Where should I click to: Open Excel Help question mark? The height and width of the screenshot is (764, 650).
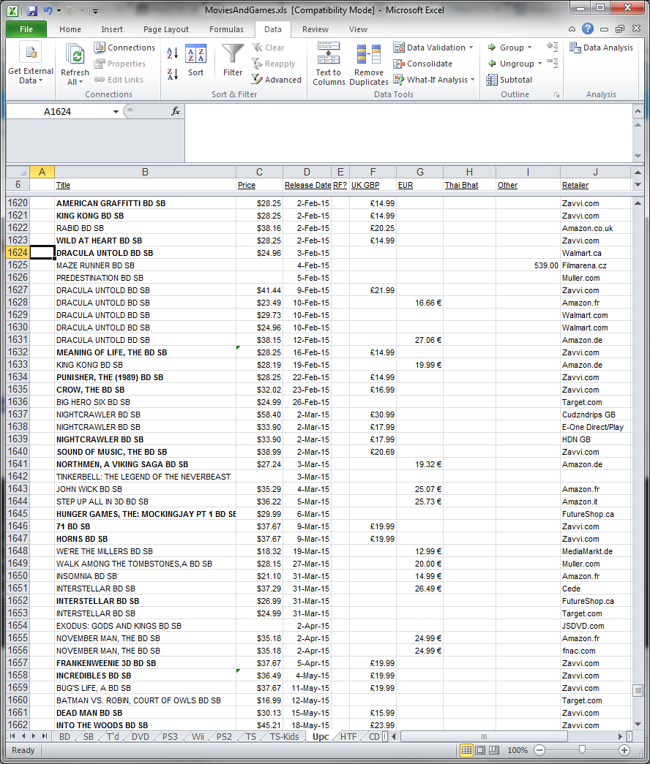click(x=588, y=29)
